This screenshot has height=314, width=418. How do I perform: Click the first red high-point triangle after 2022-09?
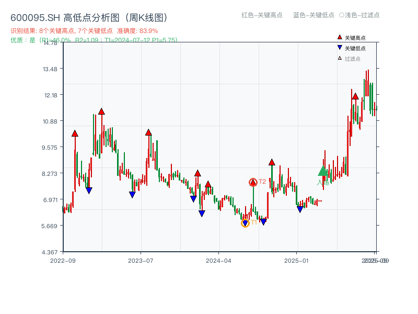pyautogui.click(x=74, y=132)
